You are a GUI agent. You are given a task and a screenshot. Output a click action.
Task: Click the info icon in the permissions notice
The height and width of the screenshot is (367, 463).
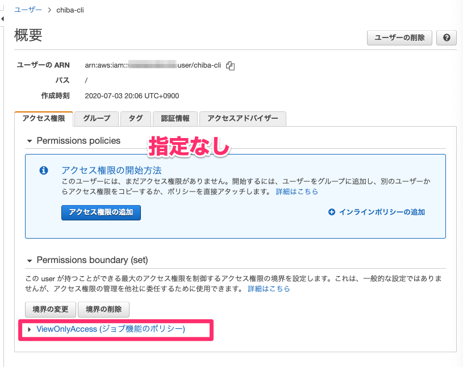pyautogui.click(x=44, y=170)
